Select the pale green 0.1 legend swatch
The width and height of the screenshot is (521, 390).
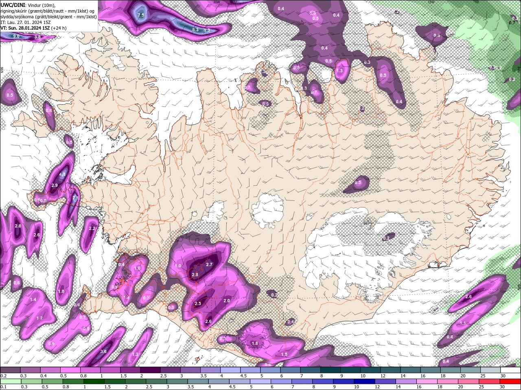(10, 381)
